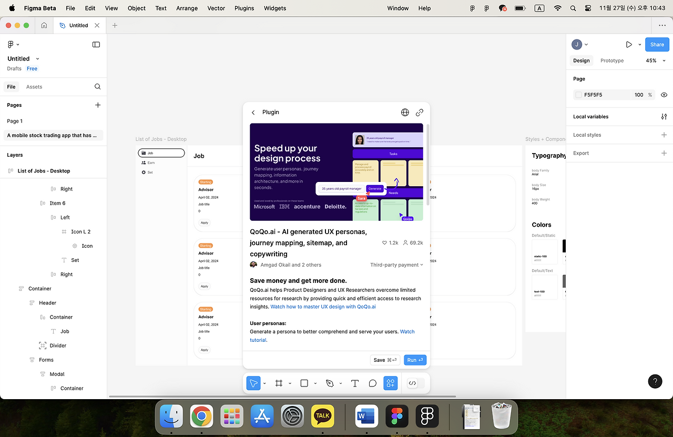Expand the Third-party payment dropdown

pyautogui.click(x=396, y=265)
